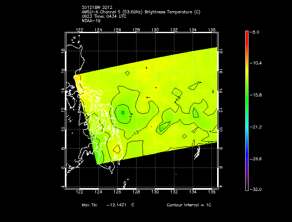This screenshot has height=222, width=292.
Task: Click latitude label "18" on the left axis
Action: pyautogui.click(x=63, y=51)
